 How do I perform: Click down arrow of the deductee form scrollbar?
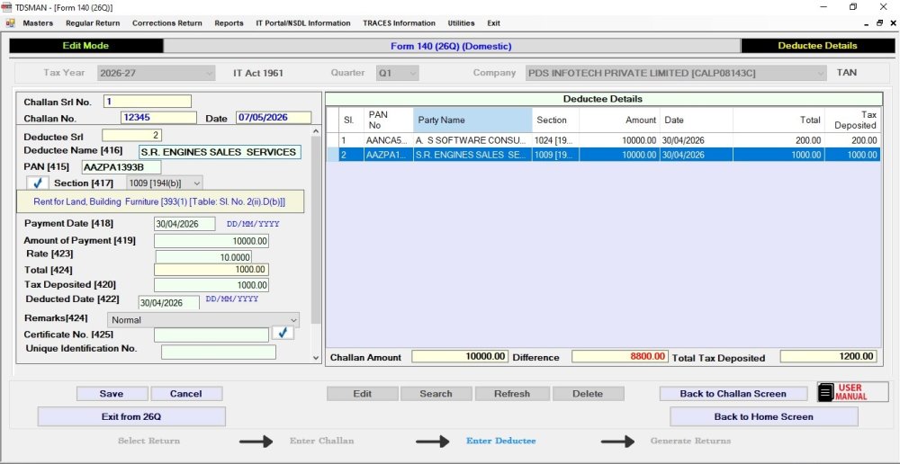(316, 357)
